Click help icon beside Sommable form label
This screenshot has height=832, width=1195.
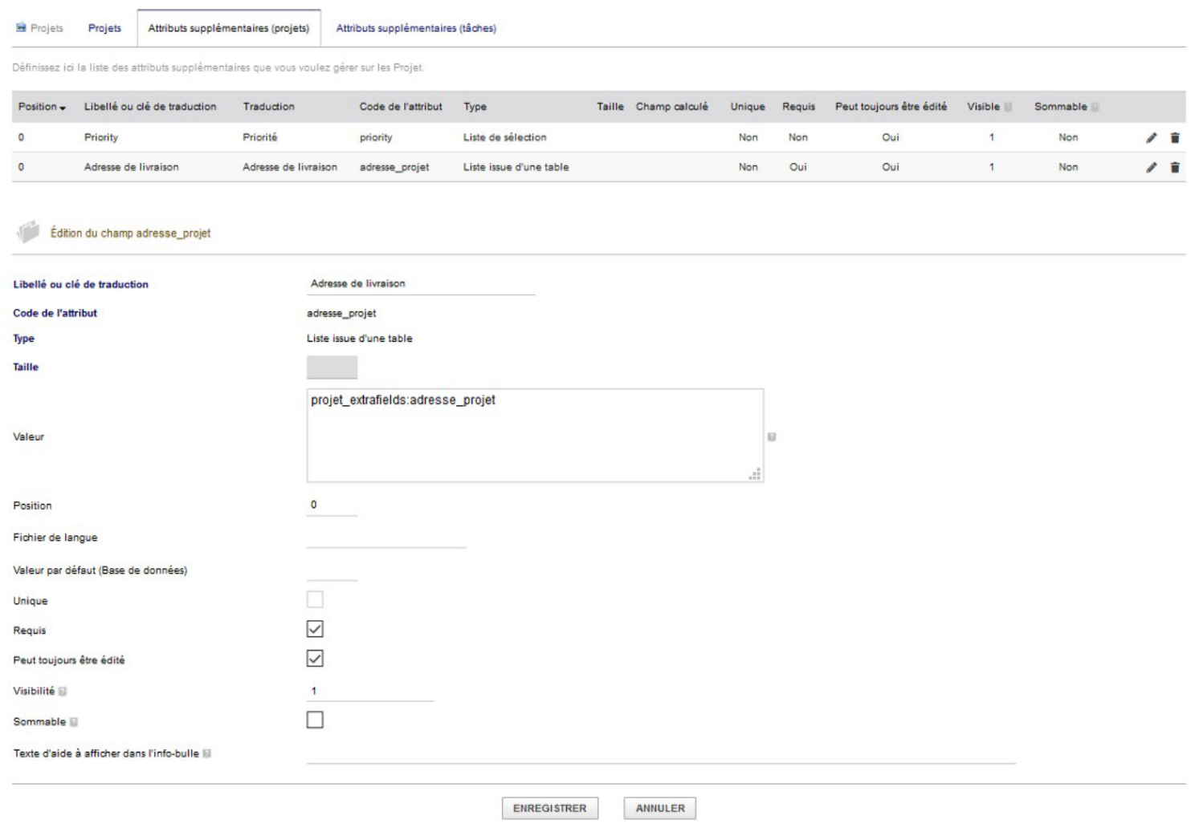(74, 722)
